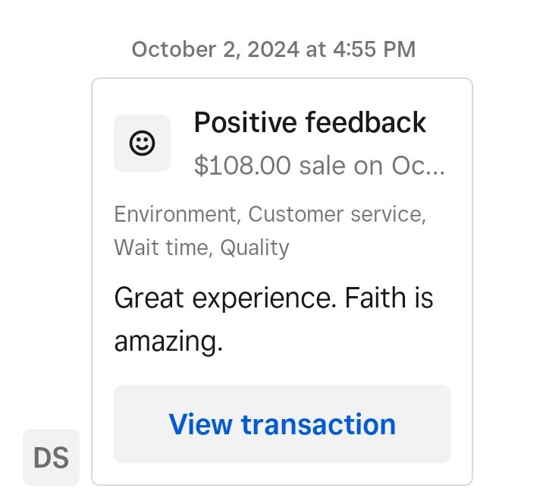546x495 pixels.
Task: Click the gray square behind the smiley
Action: coord(142,143)
